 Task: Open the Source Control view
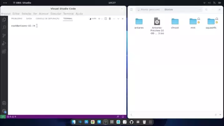point(4,36)
